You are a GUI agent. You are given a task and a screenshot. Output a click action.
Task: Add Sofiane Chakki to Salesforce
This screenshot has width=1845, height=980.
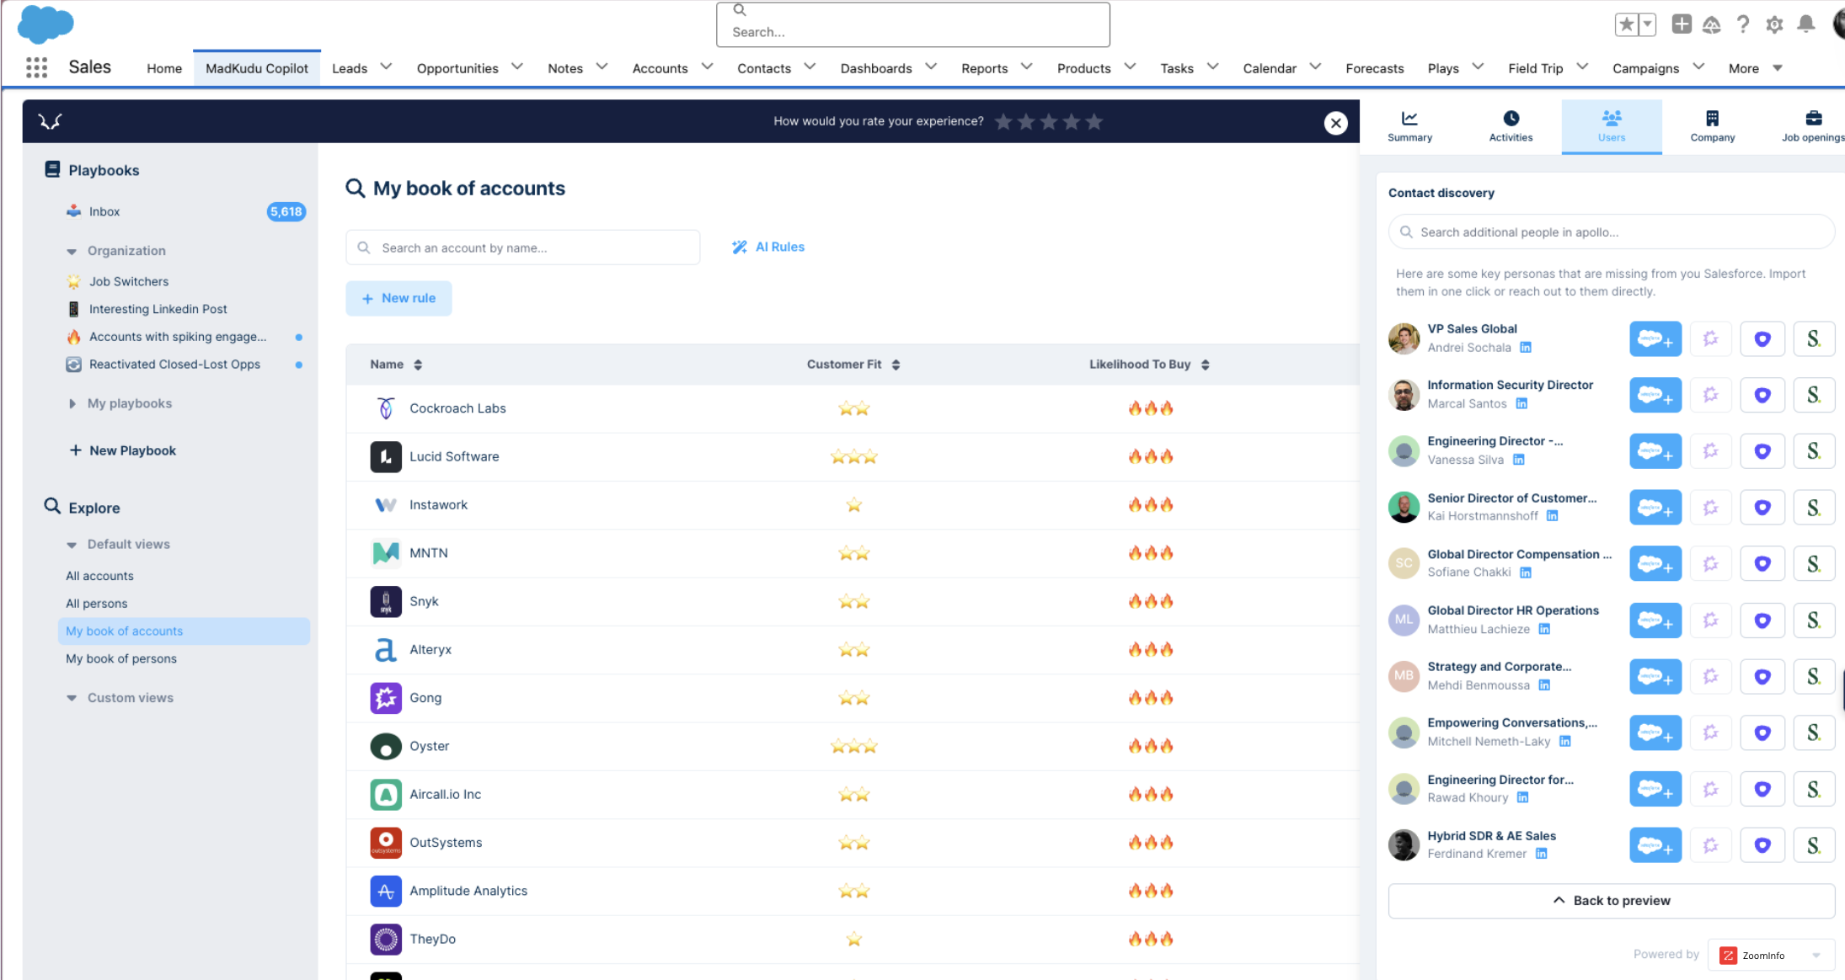[x=1655, y=563]
